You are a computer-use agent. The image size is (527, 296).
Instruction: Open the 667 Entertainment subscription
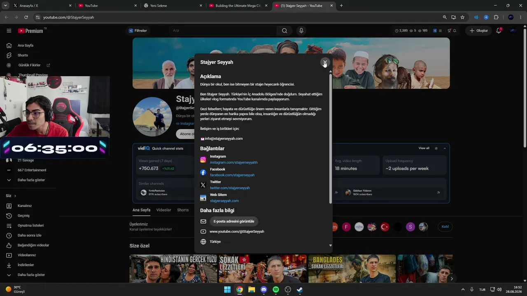32,170
